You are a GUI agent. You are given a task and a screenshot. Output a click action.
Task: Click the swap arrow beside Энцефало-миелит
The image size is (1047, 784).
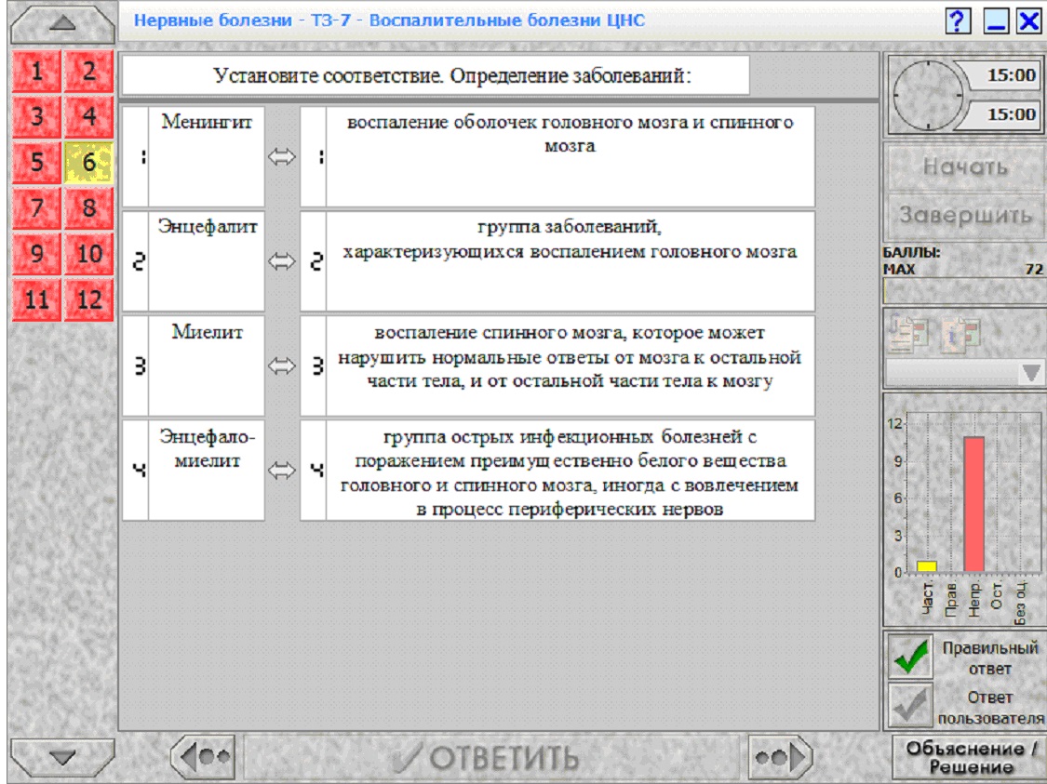(x=282, y=471)
